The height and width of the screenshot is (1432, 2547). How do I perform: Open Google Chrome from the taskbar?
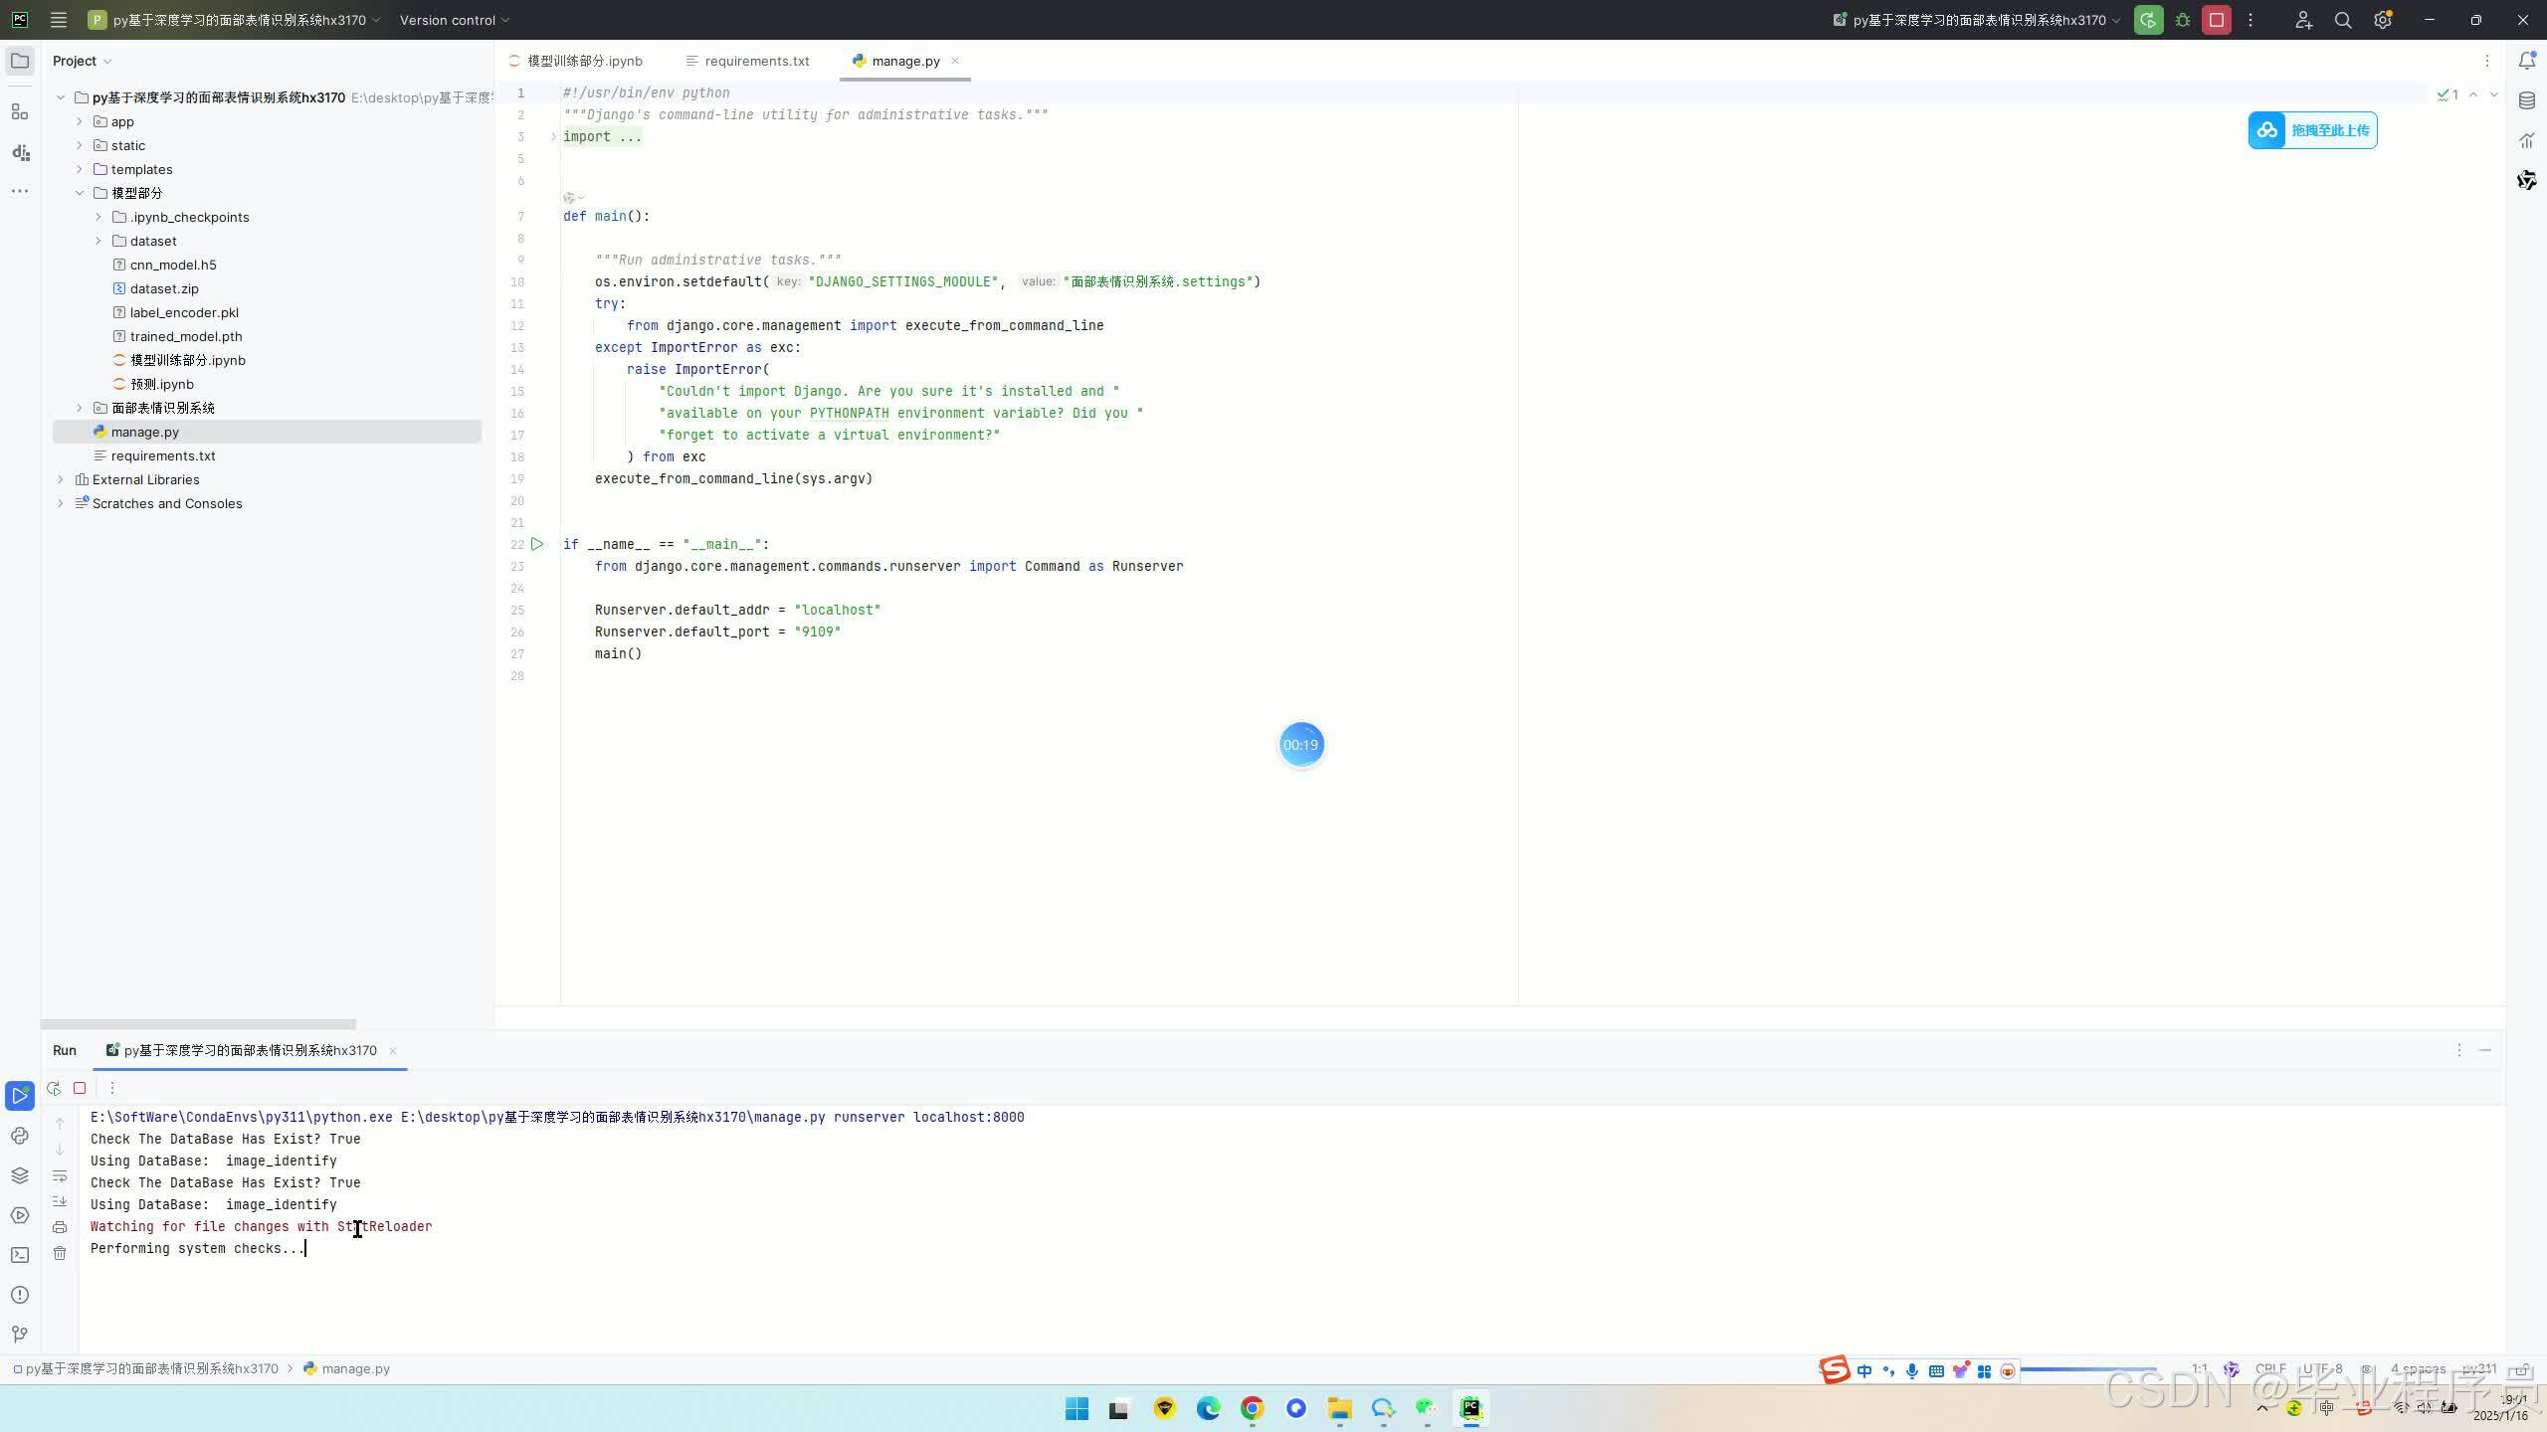click(x=1252, y=1408)
